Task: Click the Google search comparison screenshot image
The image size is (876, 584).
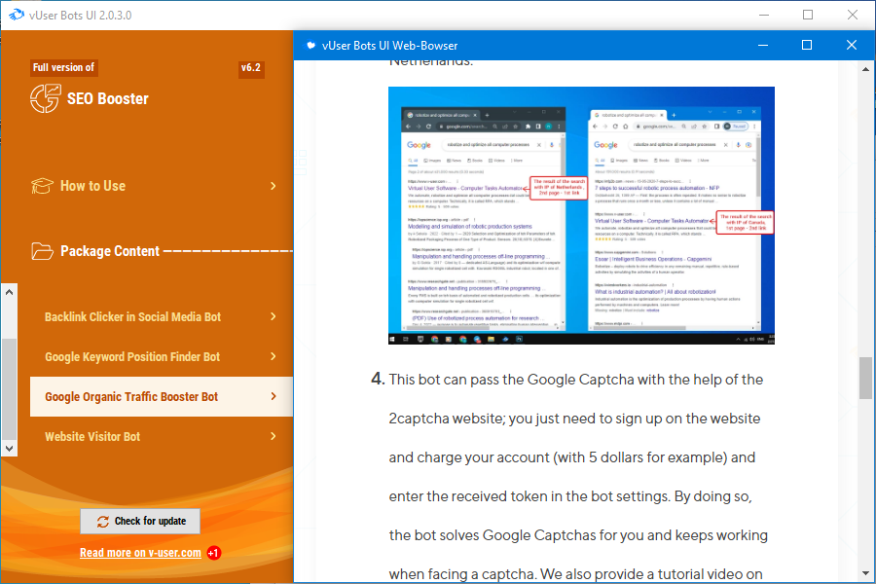Action: 581,215
